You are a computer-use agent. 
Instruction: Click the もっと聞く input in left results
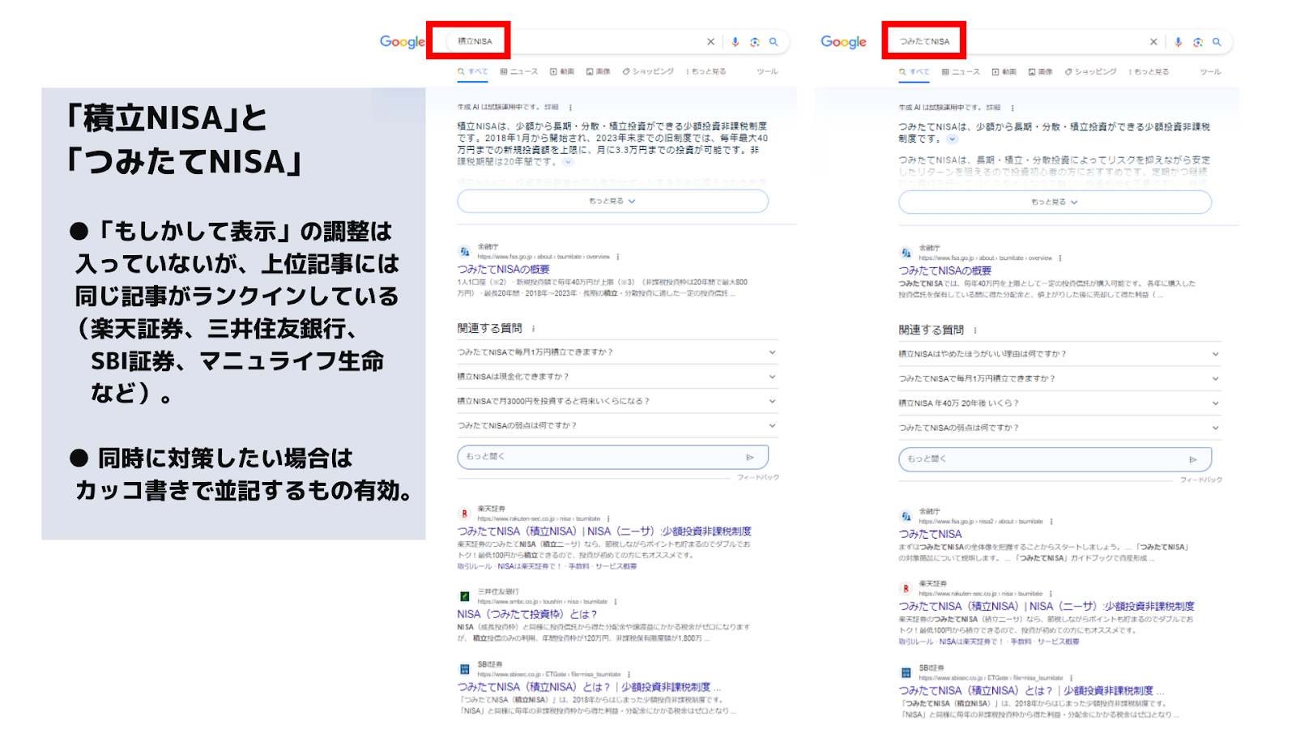(612, 457)
